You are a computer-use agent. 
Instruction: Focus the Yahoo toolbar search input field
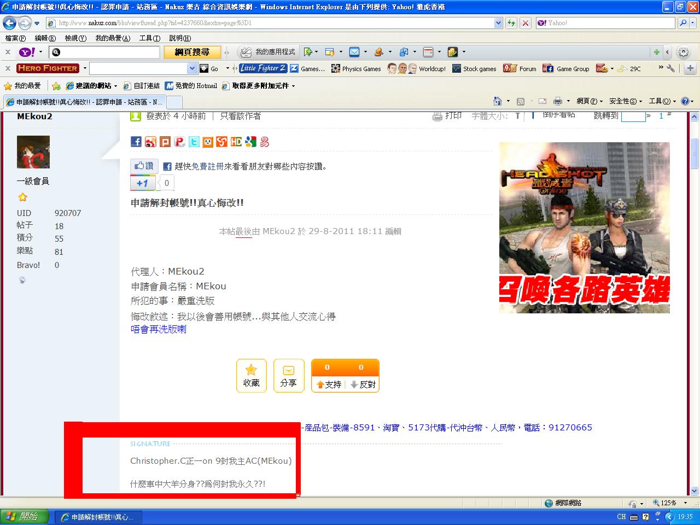point(104,52)
